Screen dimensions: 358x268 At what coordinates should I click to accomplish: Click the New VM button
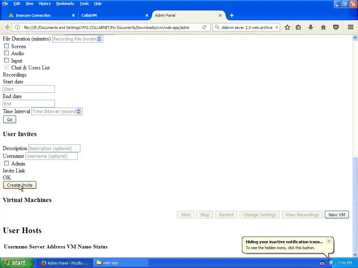337,215
